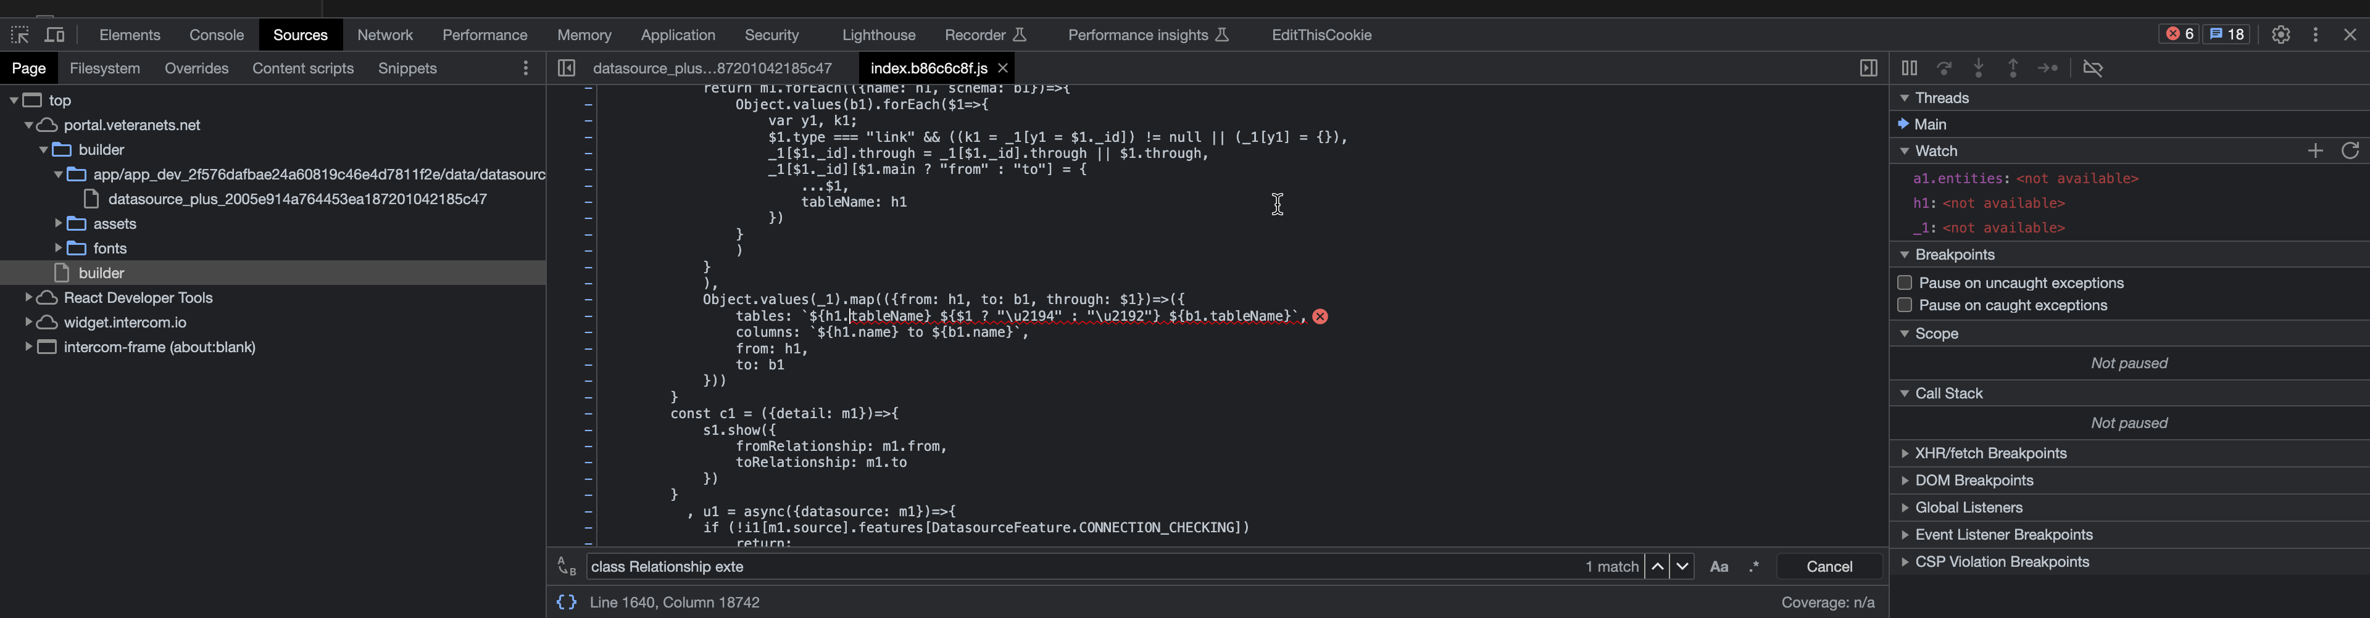Expand the assets folder
The width and height of the screenshot is (2370, 618).
tap(58, 223)
